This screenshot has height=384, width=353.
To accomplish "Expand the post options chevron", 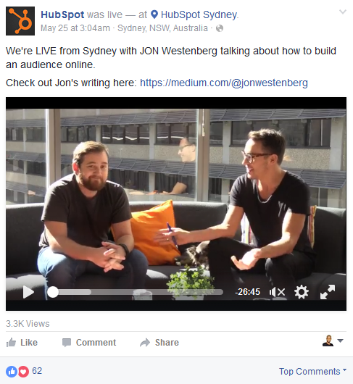I will point(342,12).
